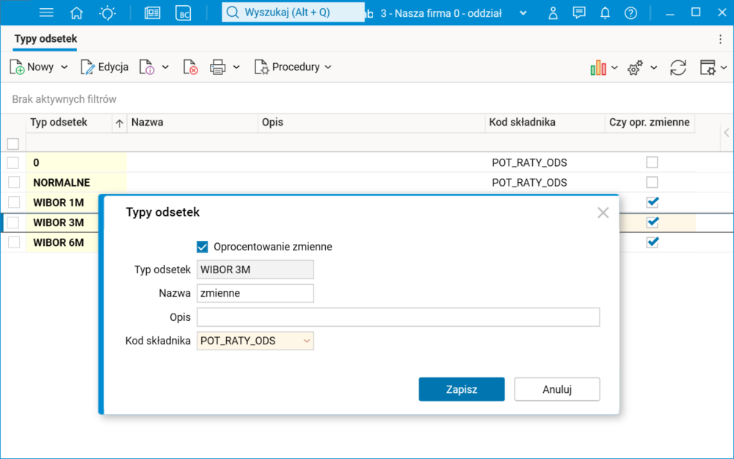Click into the Opis text field

[x=398, y=317]
